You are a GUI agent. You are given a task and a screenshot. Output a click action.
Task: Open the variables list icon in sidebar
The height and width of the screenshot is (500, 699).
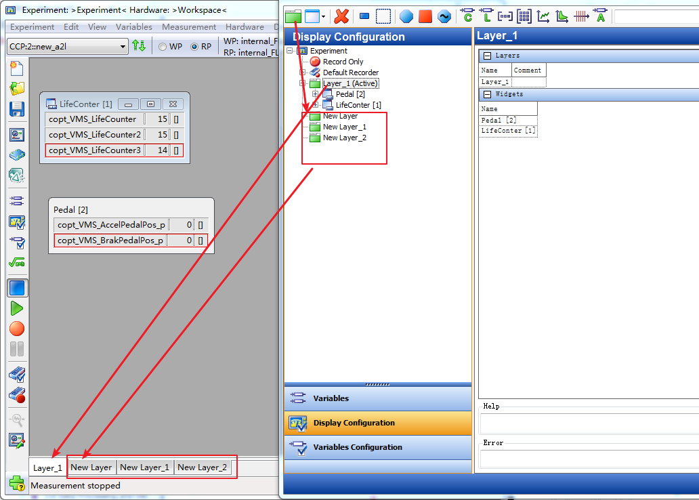16,201
